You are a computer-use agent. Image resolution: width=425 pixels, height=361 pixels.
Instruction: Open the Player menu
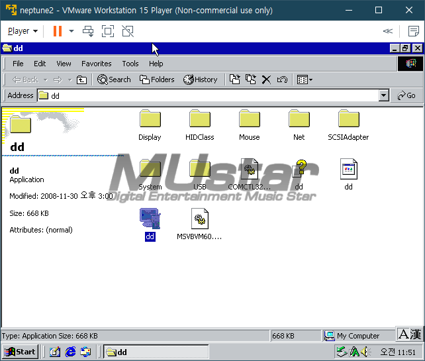coord(23,31)
